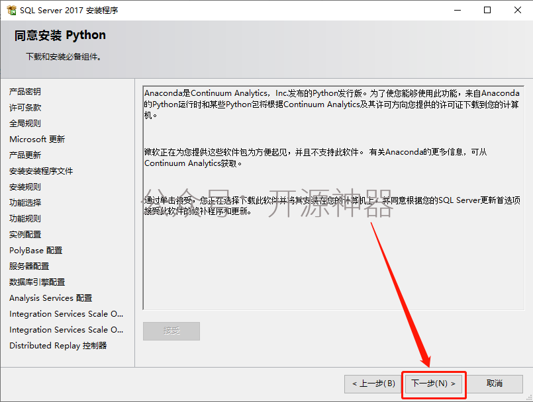Select the 服务器配置 step in sidebar

click(x=29, y=266)
